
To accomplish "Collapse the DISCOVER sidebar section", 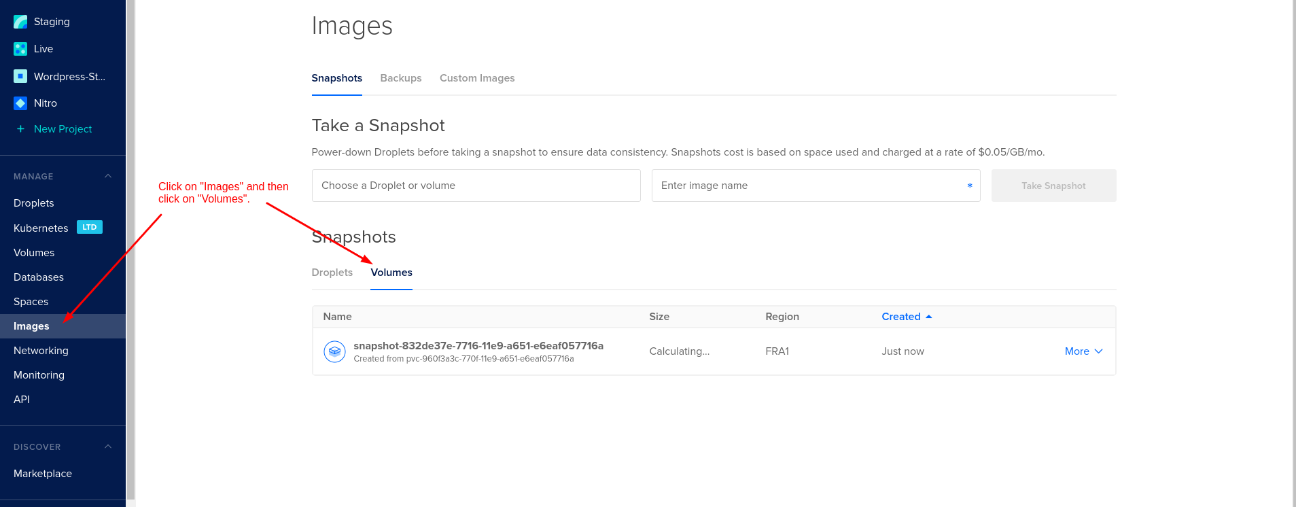I will pos(108,447).
